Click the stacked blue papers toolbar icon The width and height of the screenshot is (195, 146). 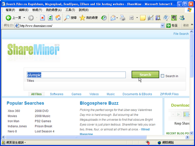166,18
